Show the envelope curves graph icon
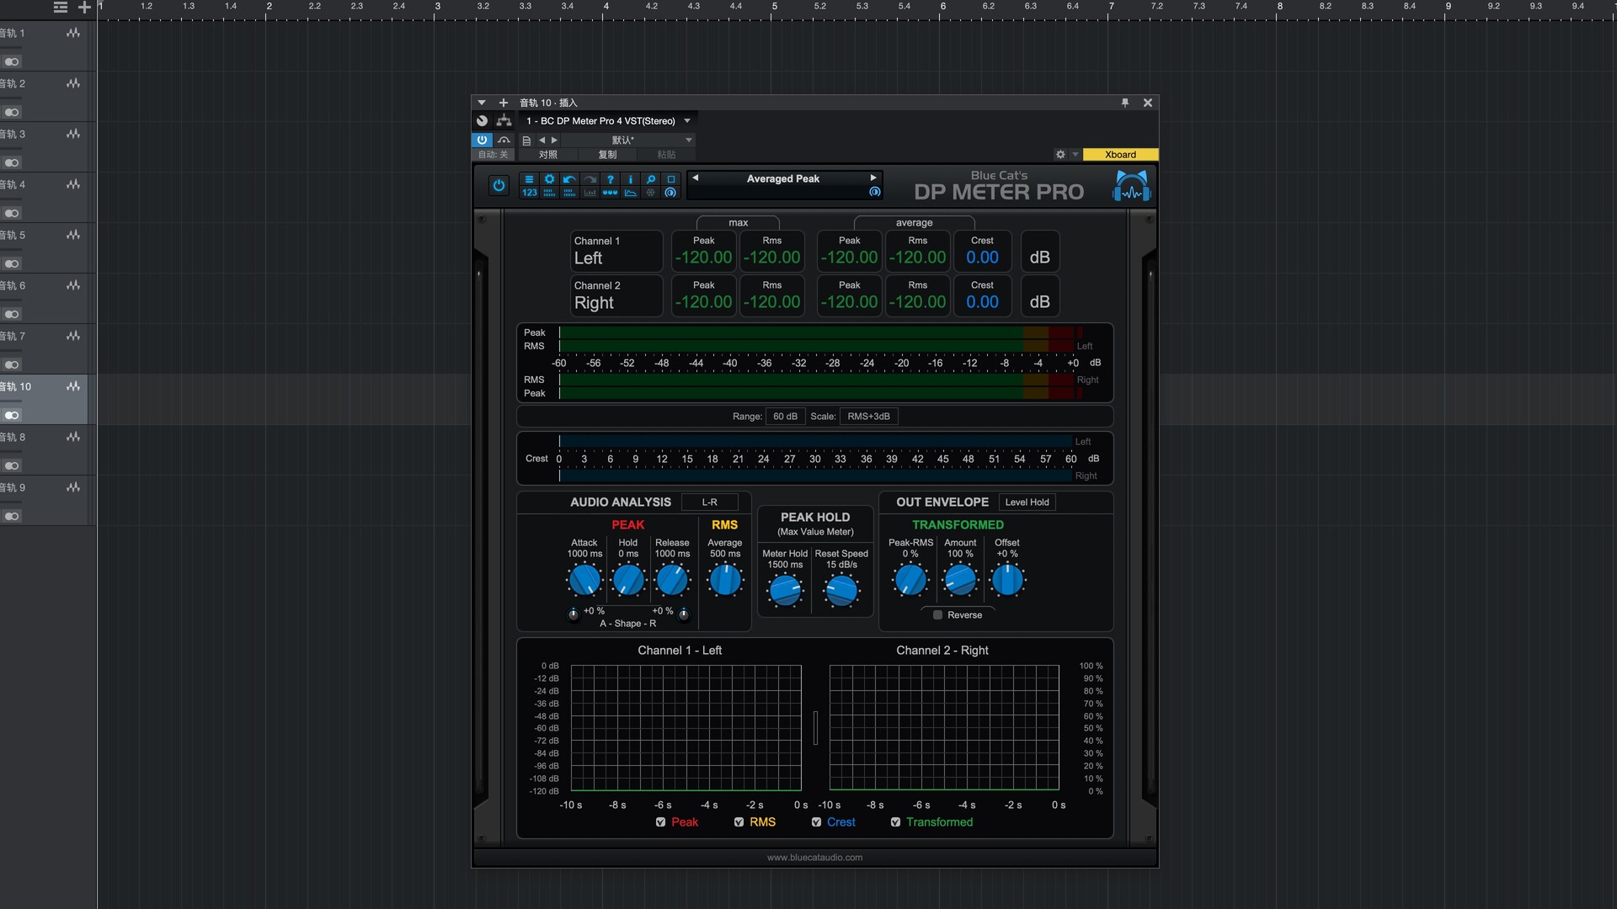The width and height of the screenshot is (1617, 909). coord(630,193)
